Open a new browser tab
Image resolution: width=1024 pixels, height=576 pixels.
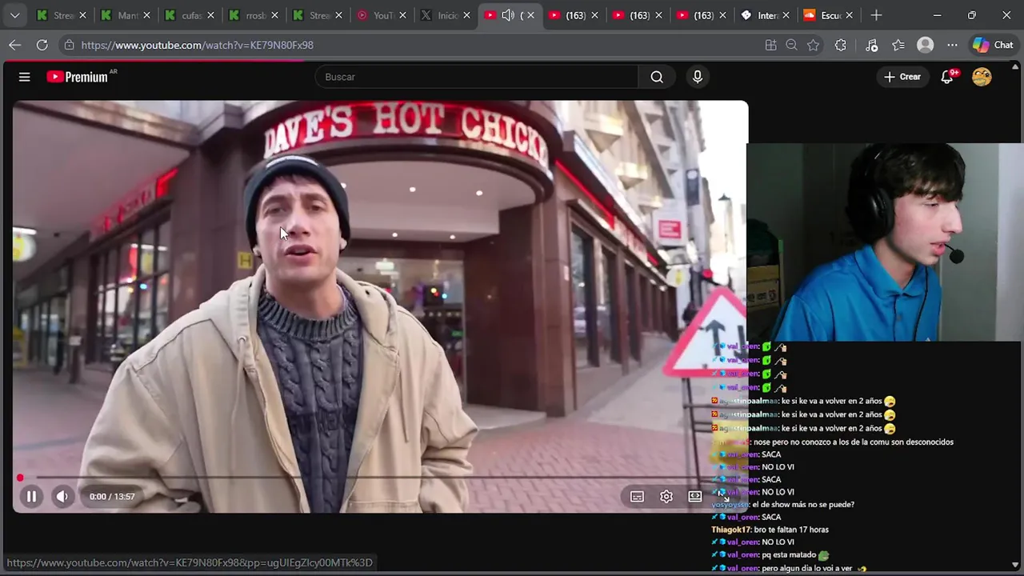(876, 15)
